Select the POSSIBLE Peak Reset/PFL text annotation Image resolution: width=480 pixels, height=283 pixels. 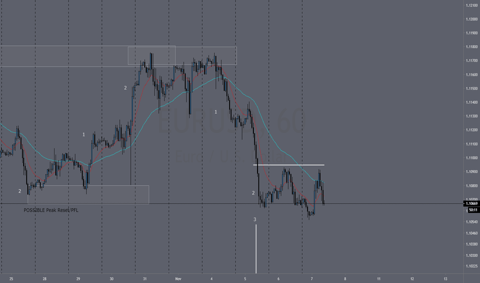(x=51, y=210)
